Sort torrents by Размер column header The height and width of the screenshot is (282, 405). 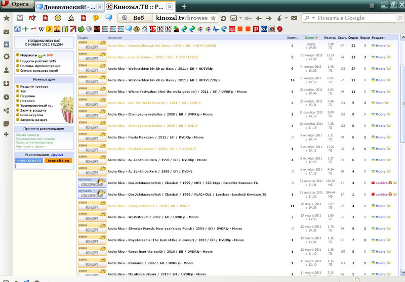(330, 37)
